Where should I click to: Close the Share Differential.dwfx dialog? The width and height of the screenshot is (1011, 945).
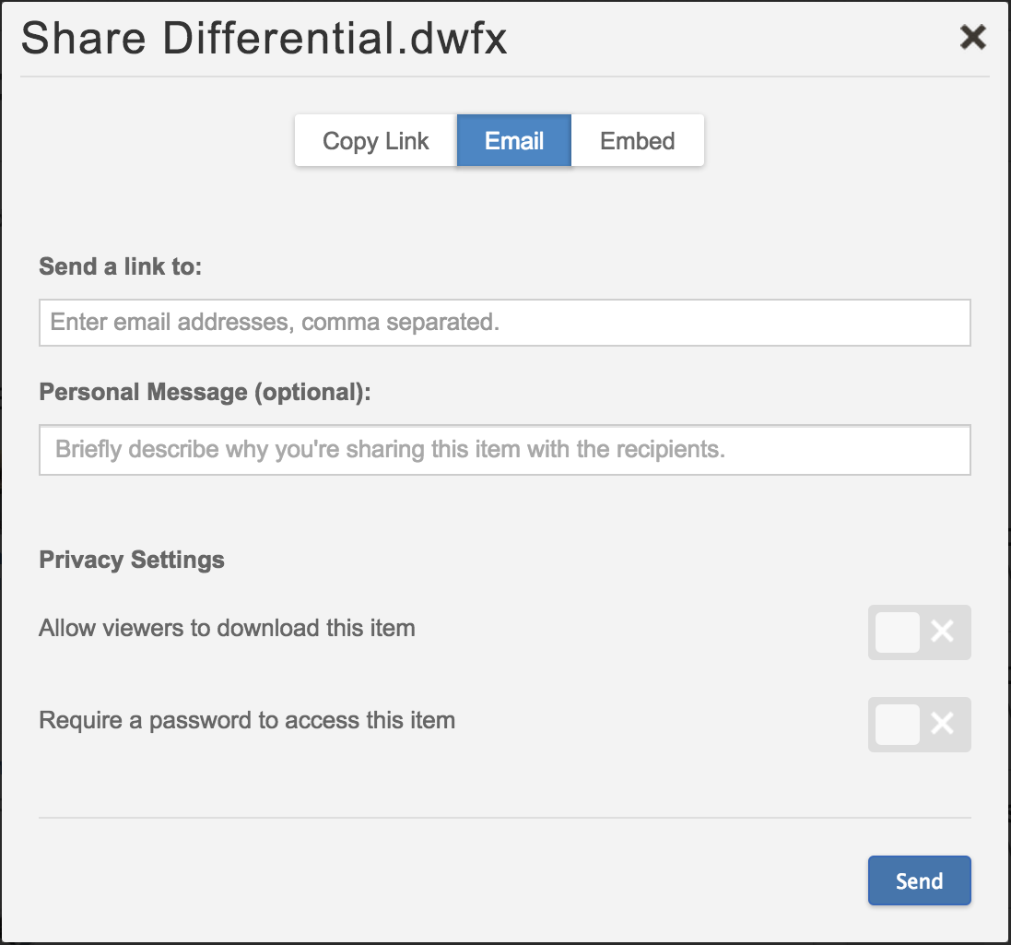[972, 38]
